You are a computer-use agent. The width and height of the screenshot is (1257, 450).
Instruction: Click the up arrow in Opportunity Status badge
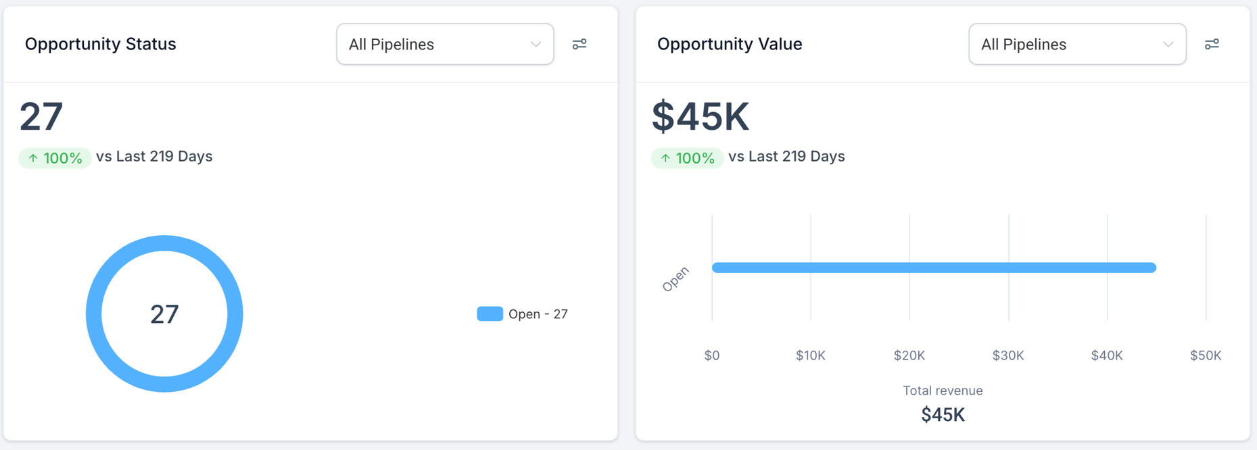click(x=32, y=158)
